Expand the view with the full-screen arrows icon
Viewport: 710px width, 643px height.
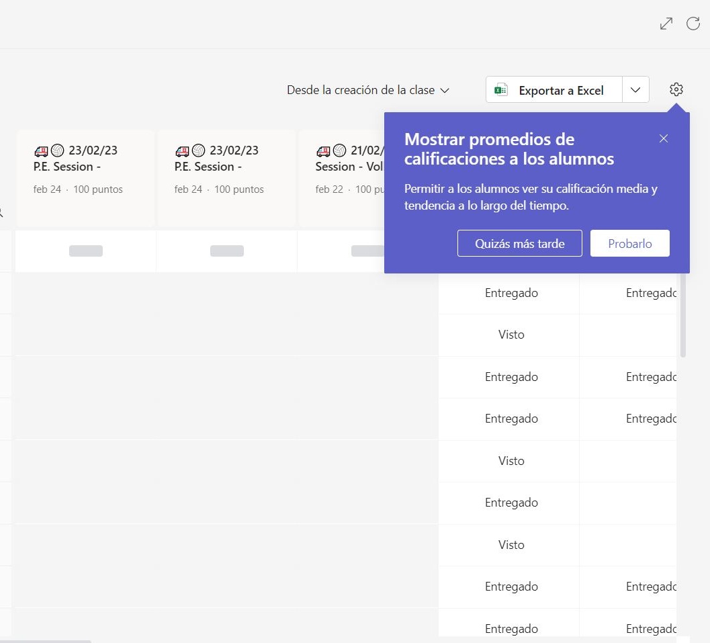tap(666, 24)
